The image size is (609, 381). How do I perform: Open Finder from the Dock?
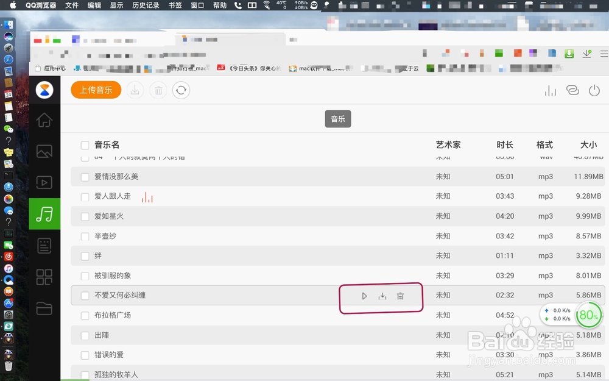[x=8, y=25]
